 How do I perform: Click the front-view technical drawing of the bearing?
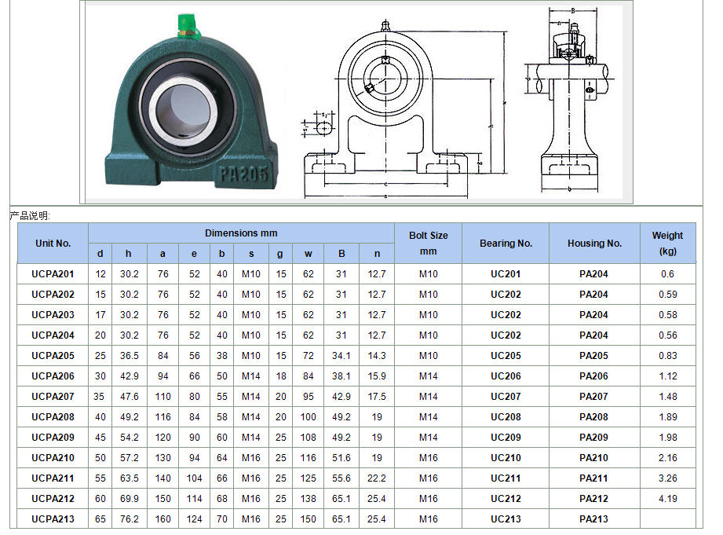404,109
